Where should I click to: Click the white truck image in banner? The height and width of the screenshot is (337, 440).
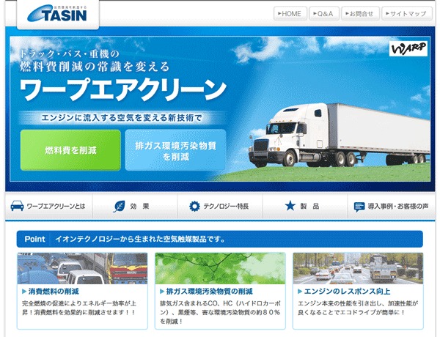pos(339,135)
